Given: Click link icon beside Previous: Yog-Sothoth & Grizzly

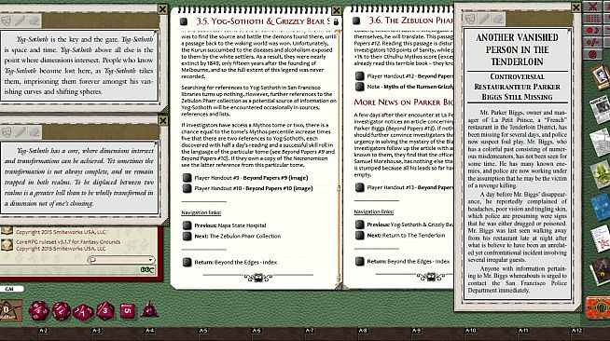Looking at the screenshot, I should [359, 225].
